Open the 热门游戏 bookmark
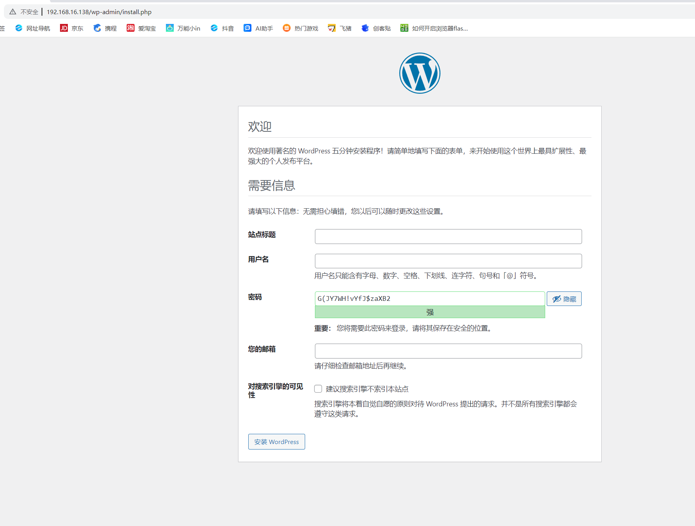The height and width of the screenshot is (526, 695). (x=300, y=28)
